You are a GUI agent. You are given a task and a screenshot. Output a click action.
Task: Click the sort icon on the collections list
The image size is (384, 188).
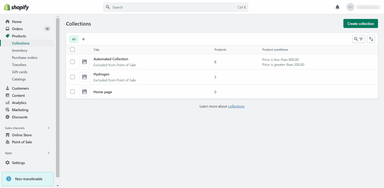click(x=371, y=39)
